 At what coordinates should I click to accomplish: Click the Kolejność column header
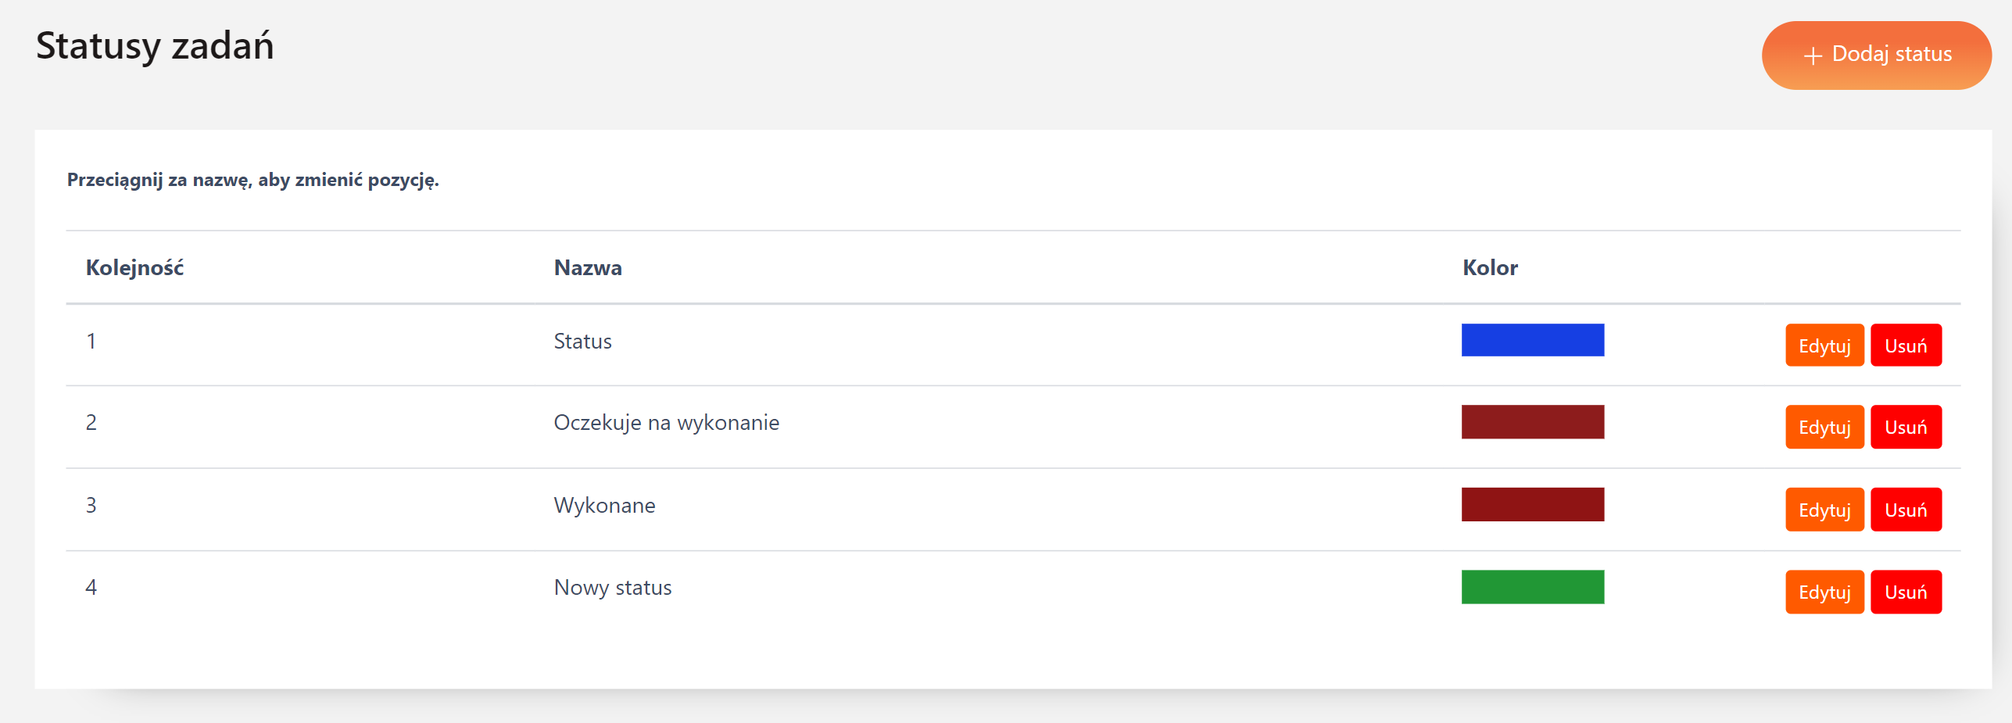(134, 268)
